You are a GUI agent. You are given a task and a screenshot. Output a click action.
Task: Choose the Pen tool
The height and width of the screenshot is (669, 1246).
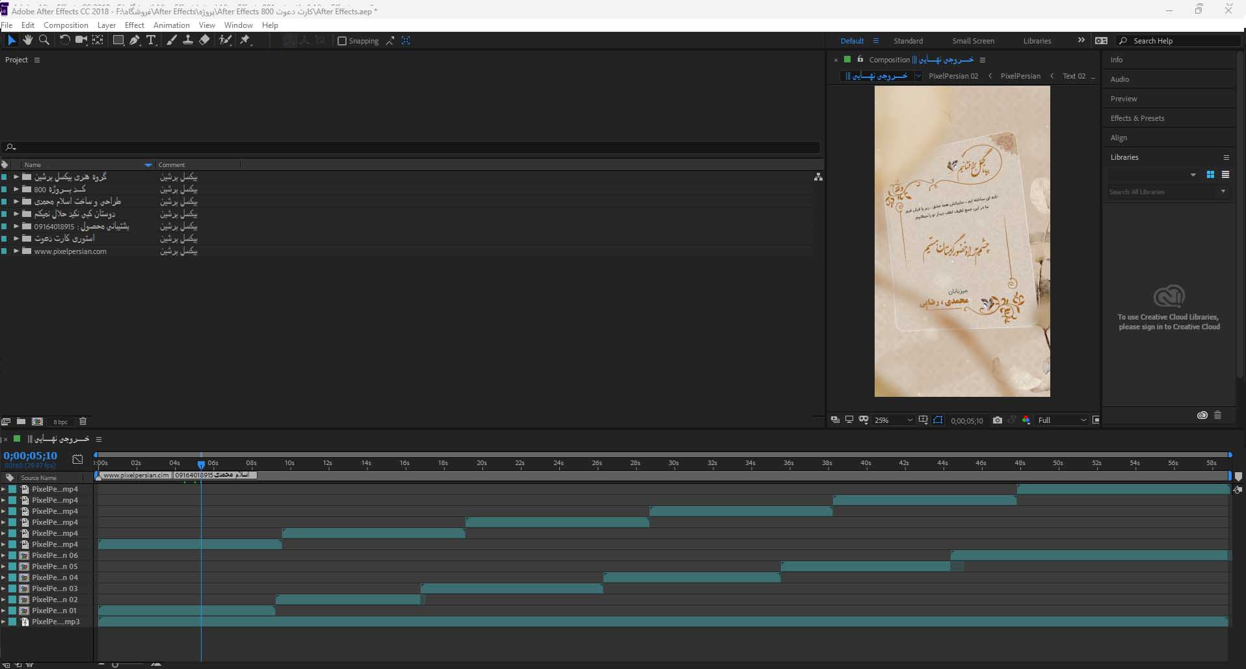tap(135, 40)
